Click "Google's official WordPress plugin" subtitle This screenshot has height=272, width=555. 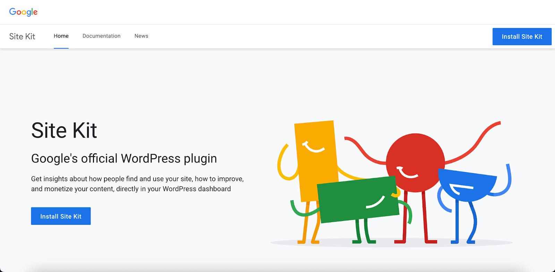click(x=124, y=159)
